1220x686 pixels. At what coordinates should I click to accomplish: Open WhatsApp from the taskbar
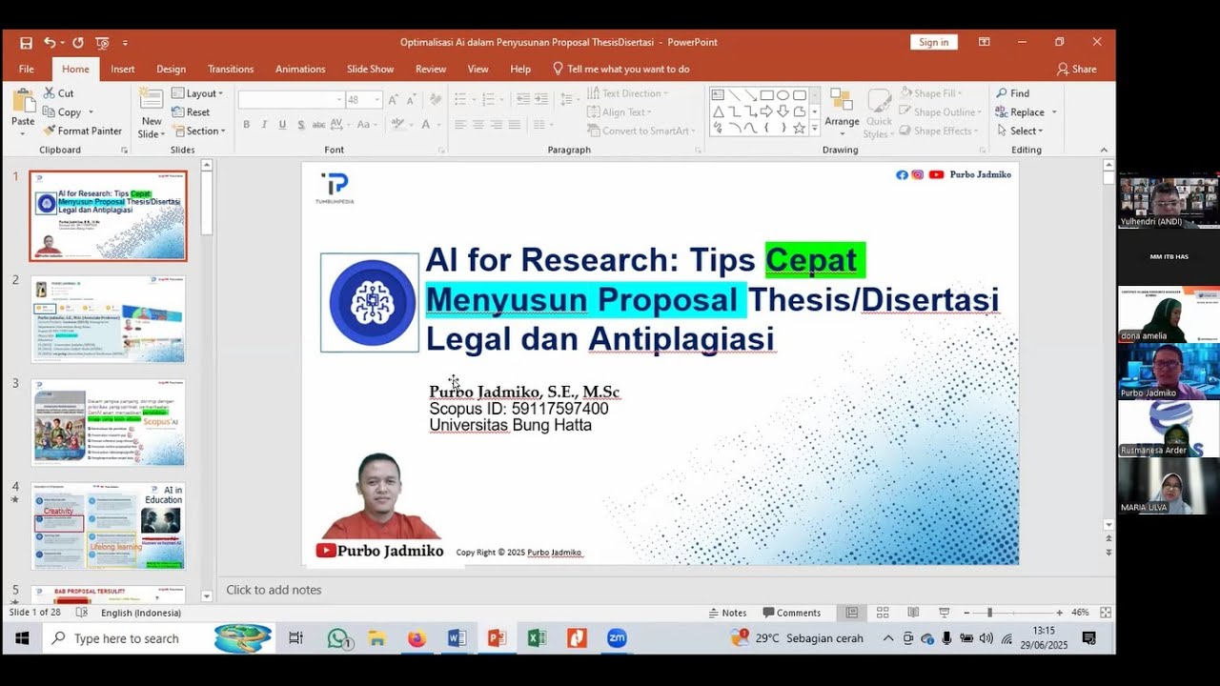click(338, 638)
